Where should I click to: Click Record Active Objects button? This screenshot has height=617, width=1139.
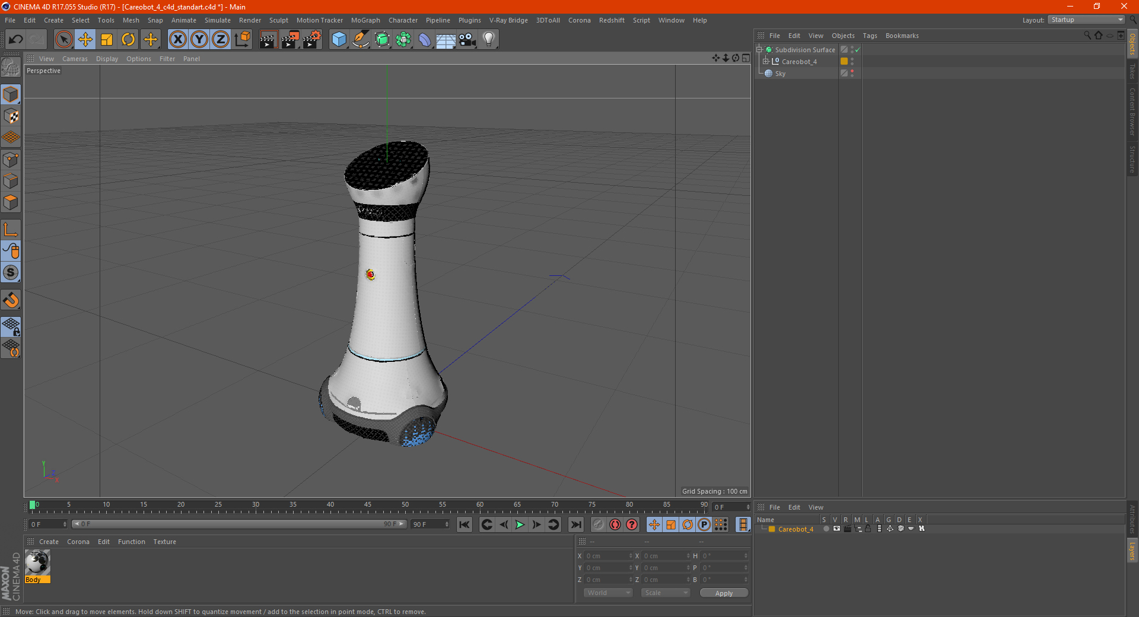click(x=598, y=524)
